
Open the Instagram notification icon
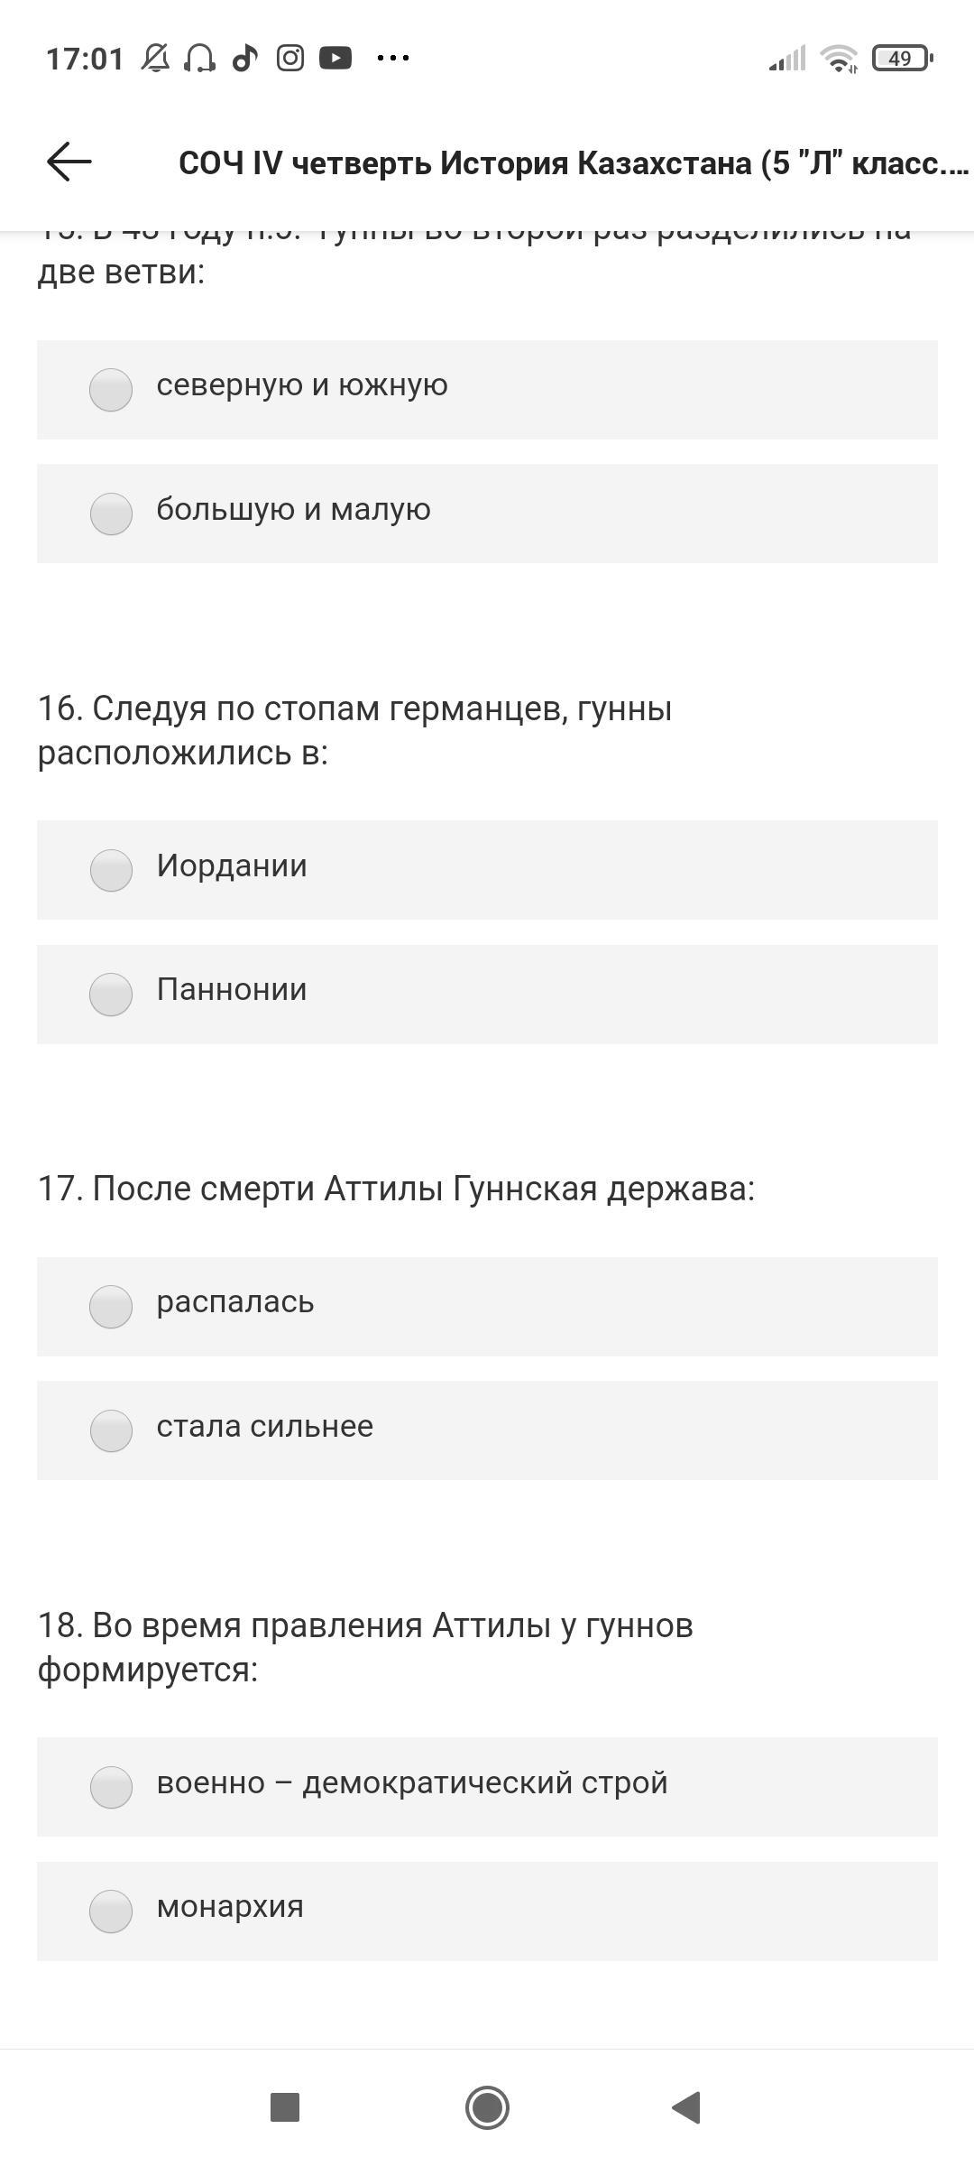(x=289, y=59)
